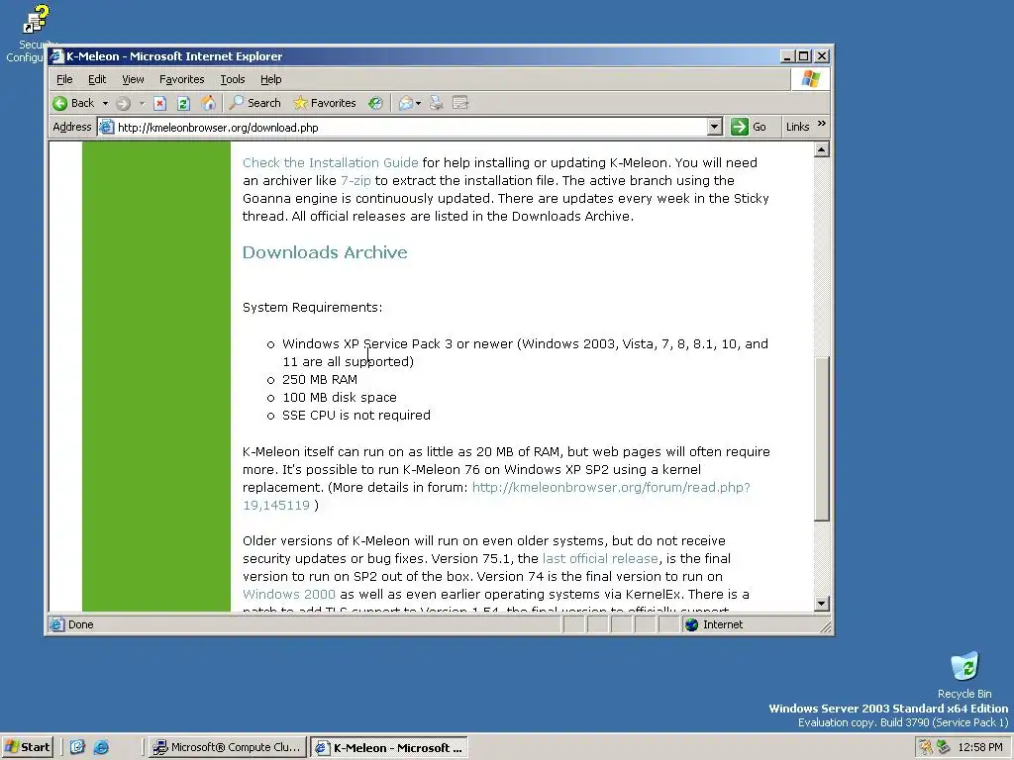
Task: Click the Done status page icon
Action: tap(57, 624)
